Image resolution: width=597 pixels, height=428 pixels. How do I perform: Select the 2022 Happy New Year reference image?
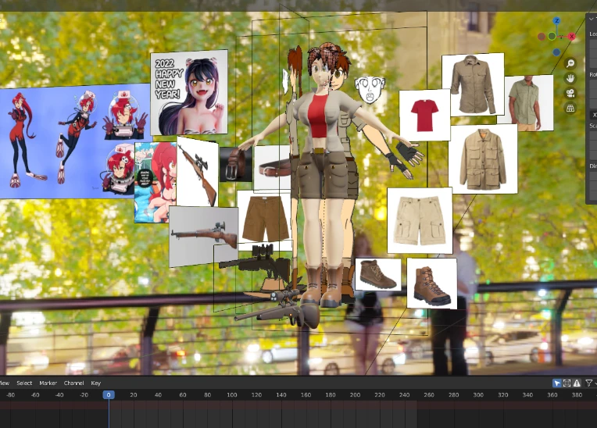(189, 92)
